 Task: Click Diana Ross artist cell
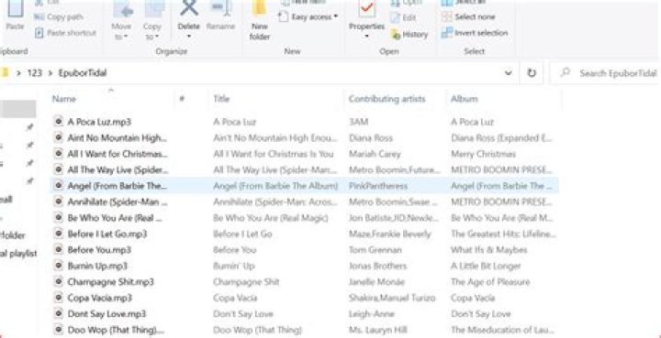click(371, 138)
